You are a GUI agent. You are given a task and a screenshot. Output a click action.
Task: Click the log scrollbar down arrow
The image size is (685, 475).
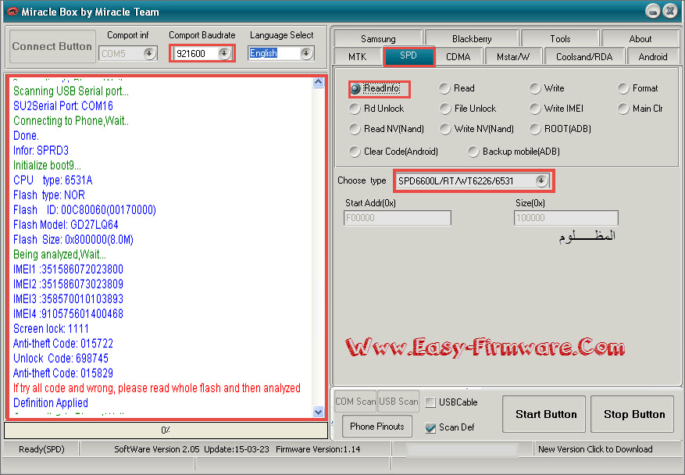pyautogui.click(x=319, y=412)
